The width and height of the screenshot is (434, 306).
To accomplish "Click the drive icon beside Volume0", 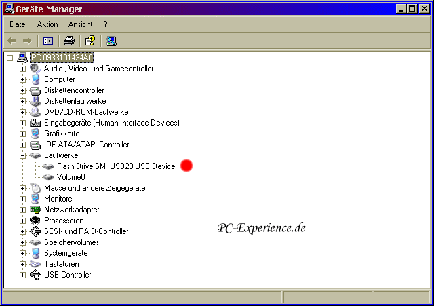I will [48, 177].
